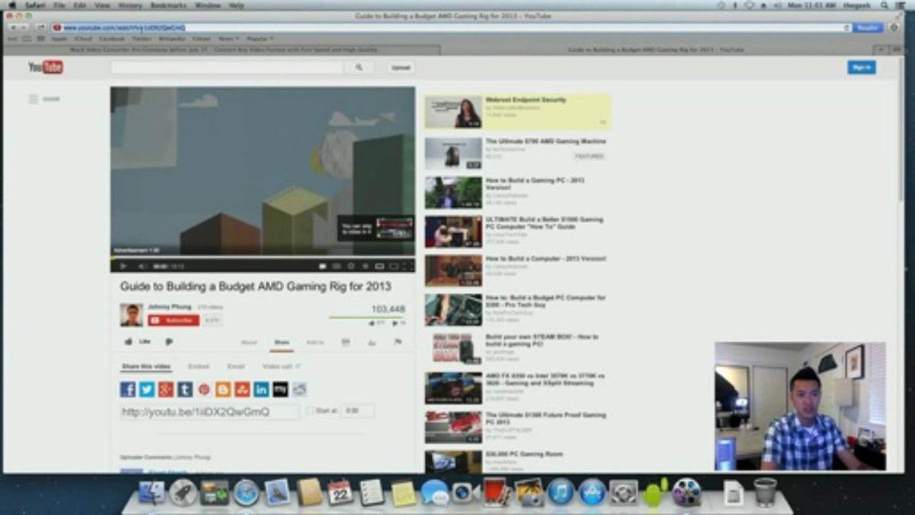Click the youtu.be share URL field
The image size is (915, 515).
(x=210, y=412)
